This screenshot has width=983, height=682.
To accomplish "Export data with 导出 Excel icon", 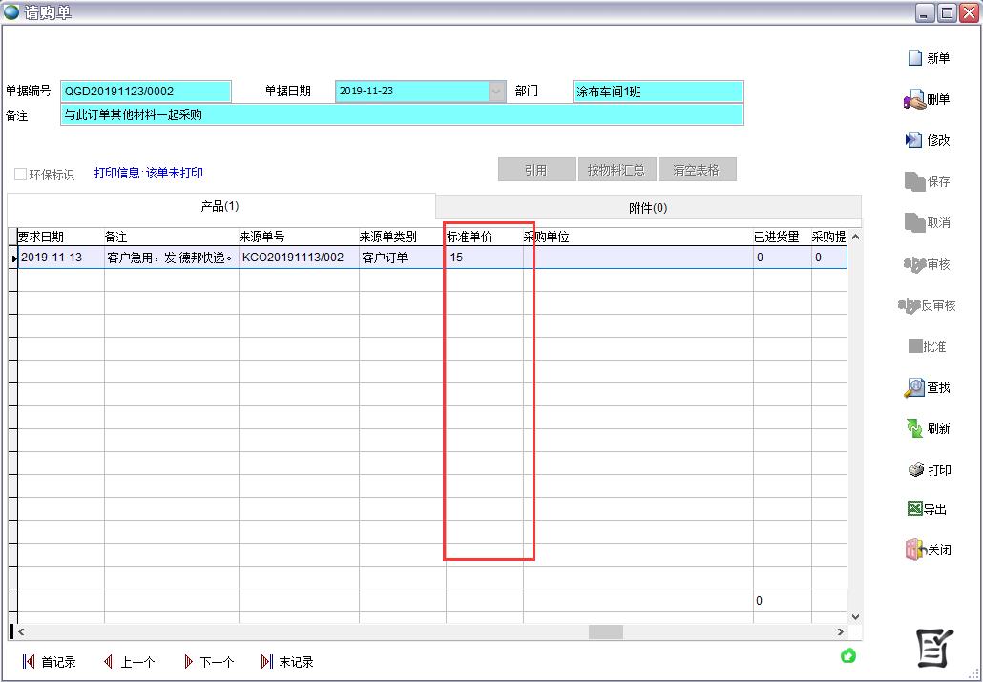I will click(x=914, y=509).
